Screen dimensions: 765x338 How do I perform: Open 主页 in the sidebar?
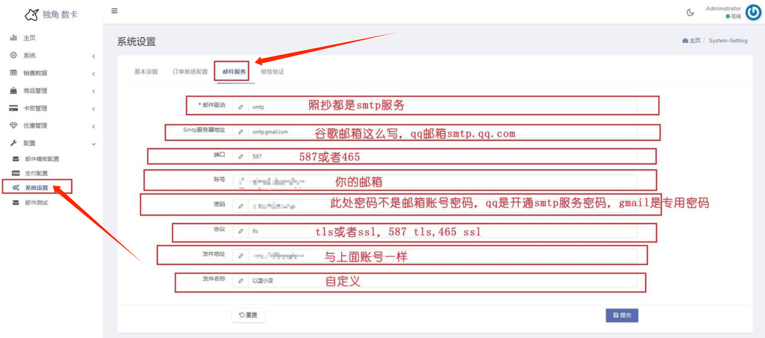point(29,38)
